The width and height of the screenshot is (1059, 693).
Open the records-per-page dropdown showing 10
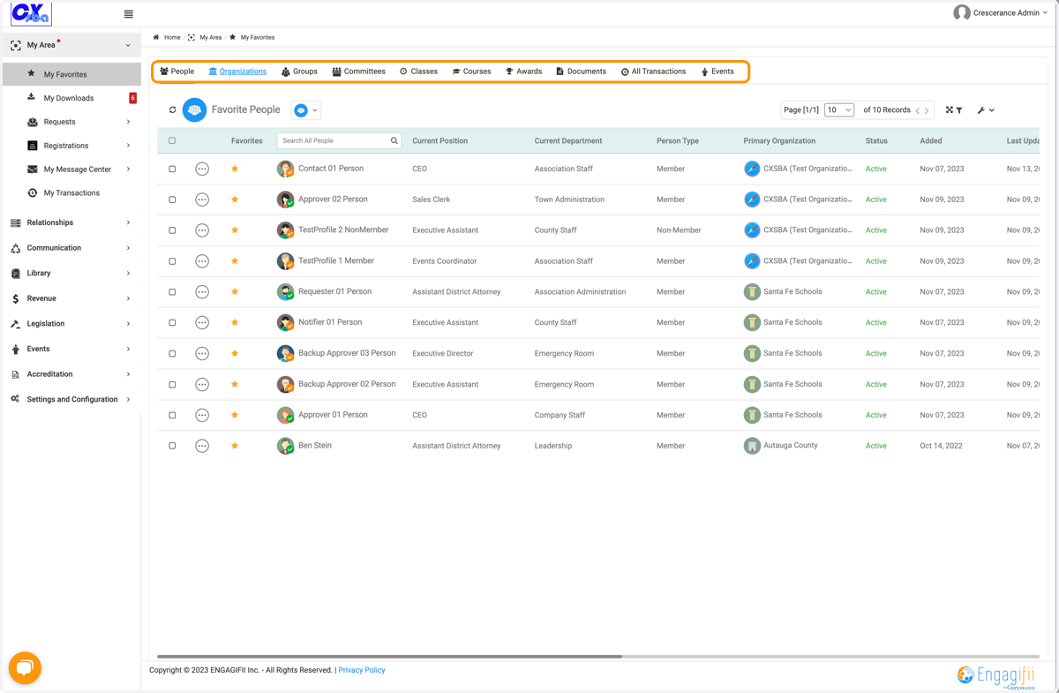click(839, 110)
